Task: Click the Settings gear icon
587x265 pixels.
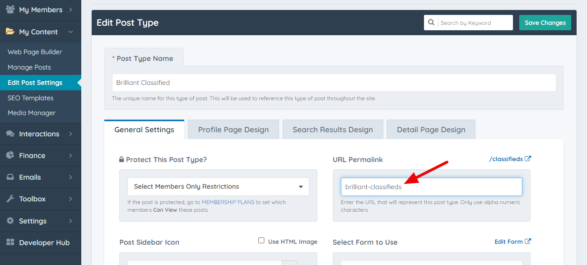Action: pyautogui.click(x=10, y=221)
